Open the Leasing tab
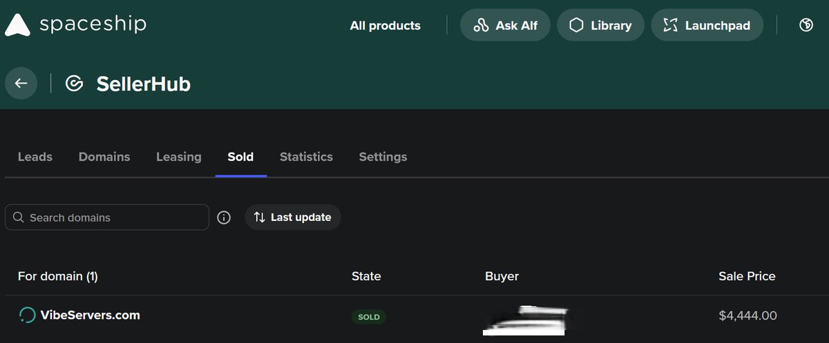Viewport: 829px width, 343px height. tap(179, 157)
